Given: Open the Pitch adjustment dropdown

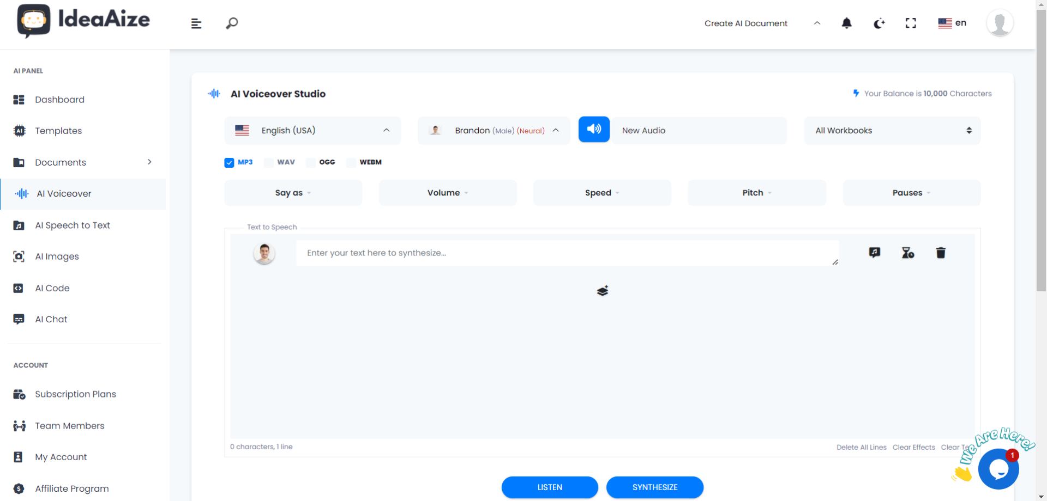Looking at the screenshot, I should (756, 192).
